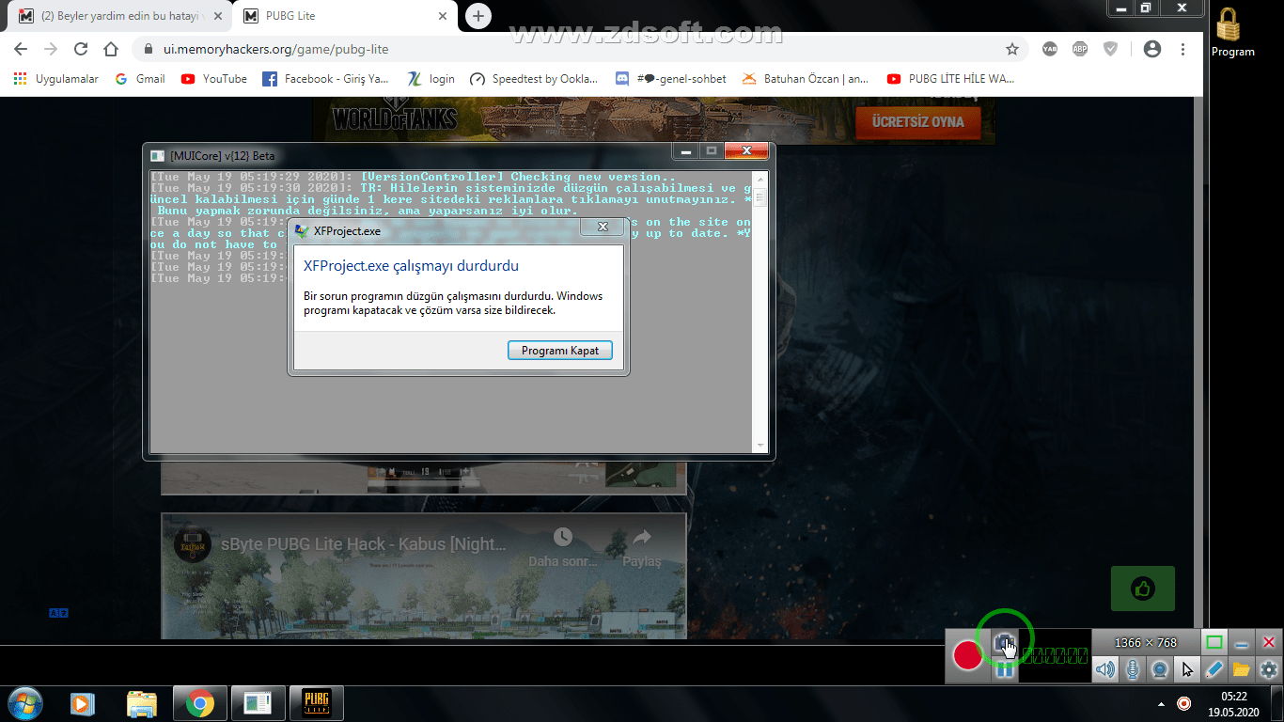Open File Explorer from the taskbar
1284x722 pixels.
point(142,703)
